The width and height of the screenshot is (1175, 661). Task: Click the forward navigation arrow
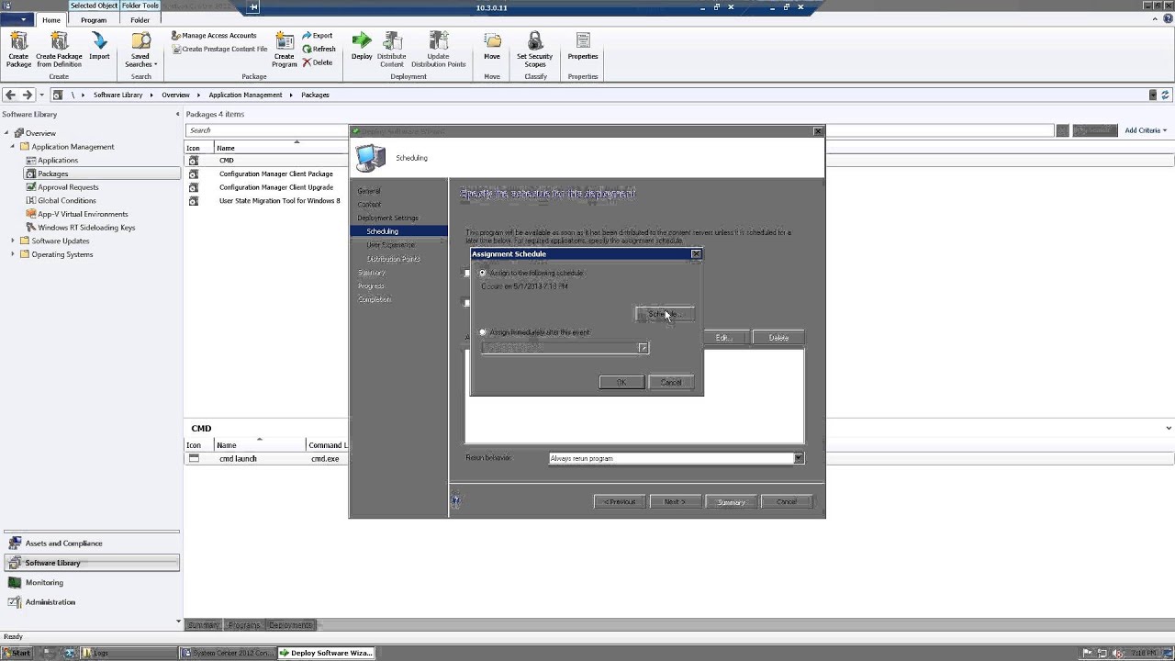(27, 95)
